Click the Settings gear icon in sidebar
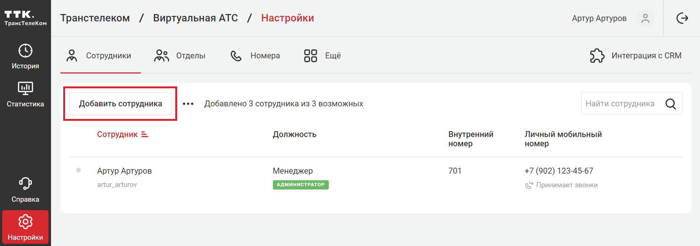The image size is (700, 246). click(x=25, y=222)
